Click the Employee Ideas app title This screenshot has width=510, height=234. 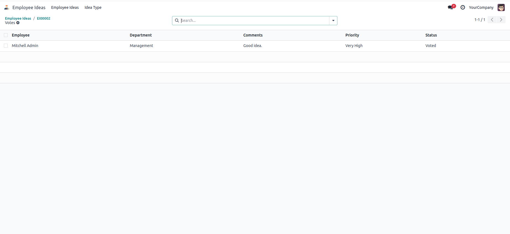[29, 7]
